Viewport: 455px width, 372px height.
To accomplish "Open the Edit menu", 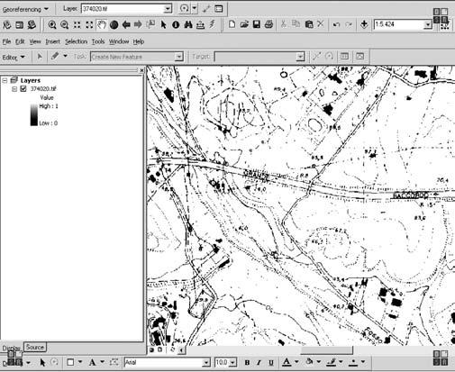I will (20, 41).
